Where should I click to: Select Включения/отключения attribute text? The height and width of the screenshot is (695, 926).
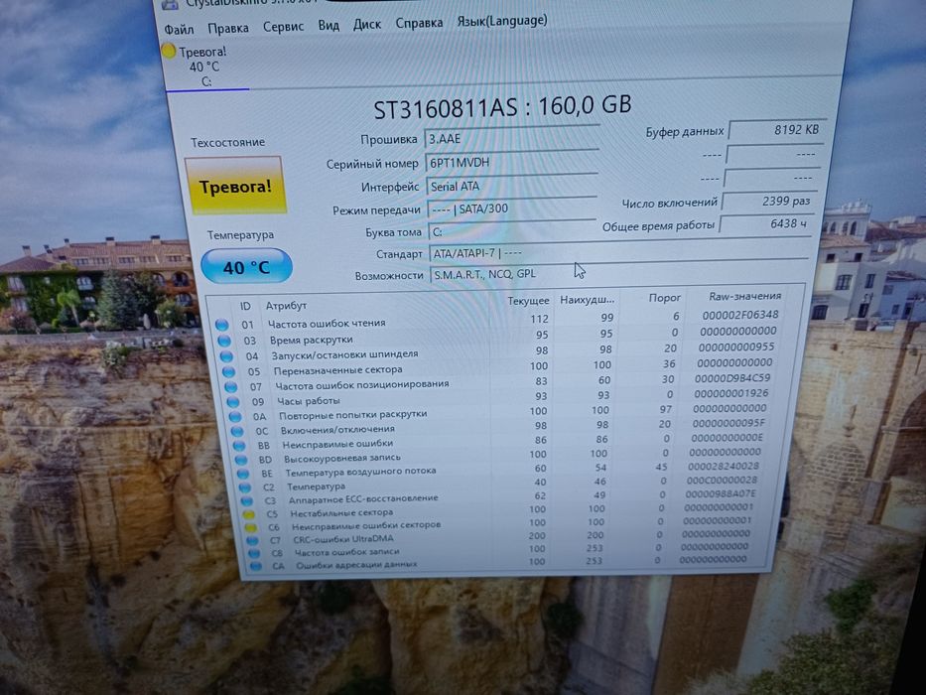[x=337, y=430]
